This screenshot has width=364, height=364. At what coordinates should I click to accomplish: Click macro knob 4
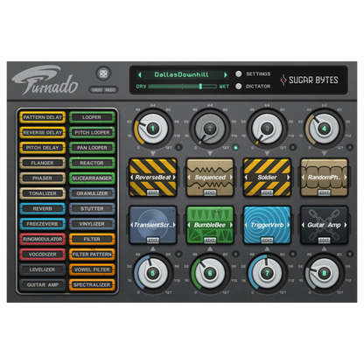pos(324,129)
